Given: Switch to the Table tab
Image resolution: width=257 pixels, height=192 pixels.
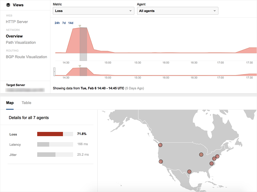Looking at the screenshot, I should click(27, 103).
